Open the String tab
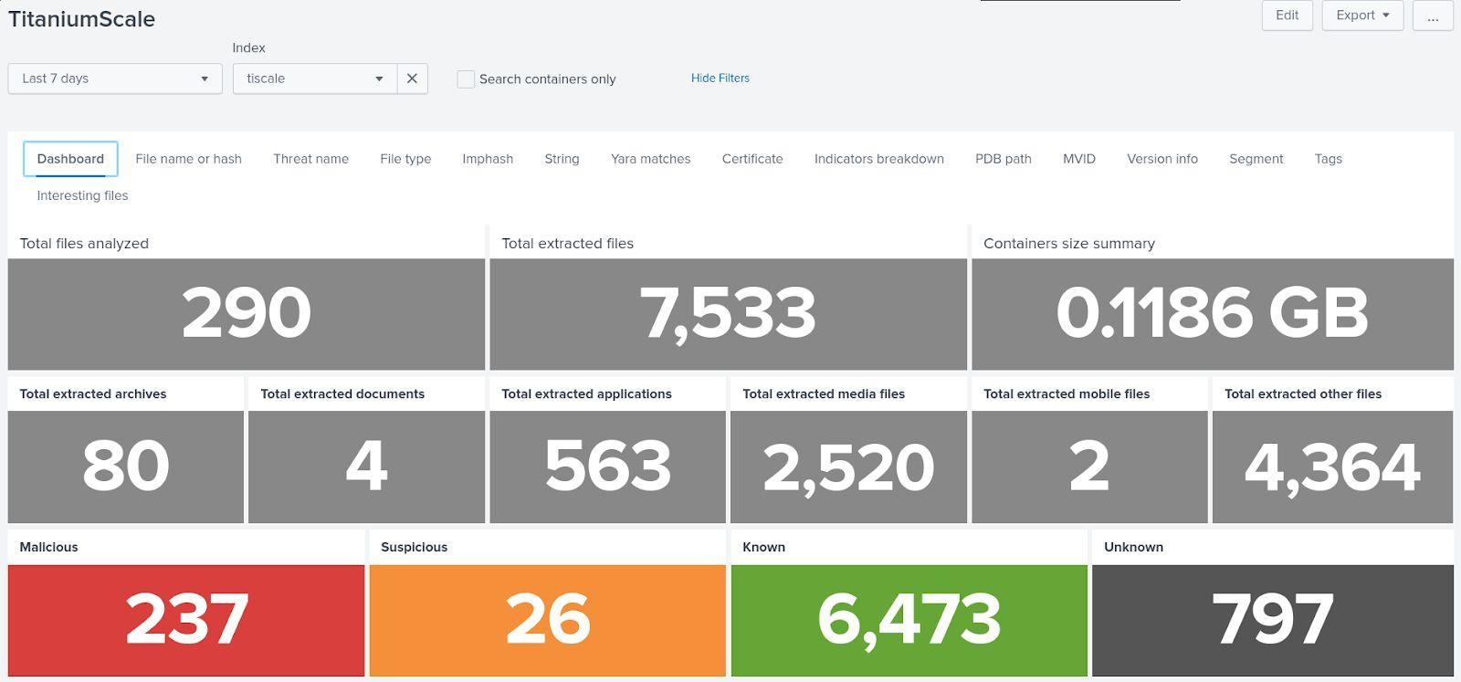The width and height of the screenshot is (1461, 682). tap(562, 159)
